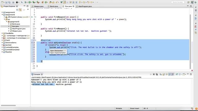Click Open Perspective icon near Quick Access
This screenshot has height=111, width=198.
point(188,2)
